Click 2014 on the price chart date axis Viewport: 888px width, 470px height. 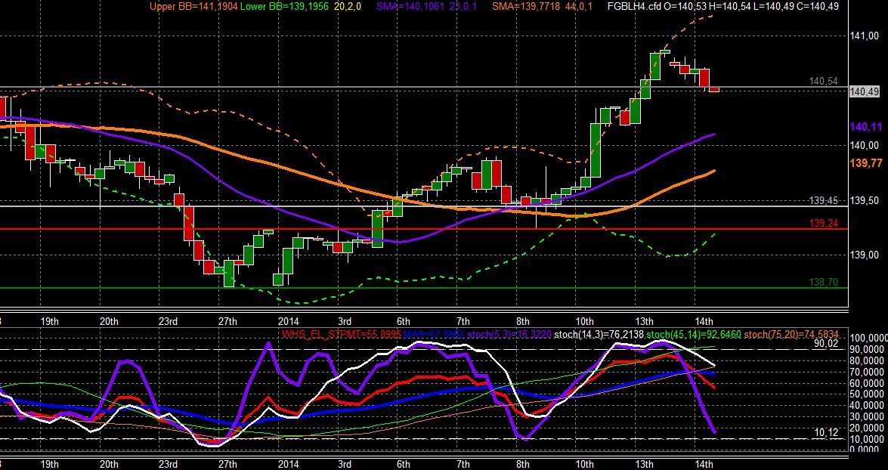[x=288, y=321]
